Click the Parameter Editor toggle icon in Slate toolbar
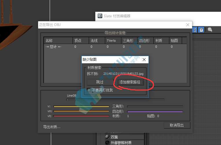The width and height of the screenshot is (221, 145). pos(201,30)
